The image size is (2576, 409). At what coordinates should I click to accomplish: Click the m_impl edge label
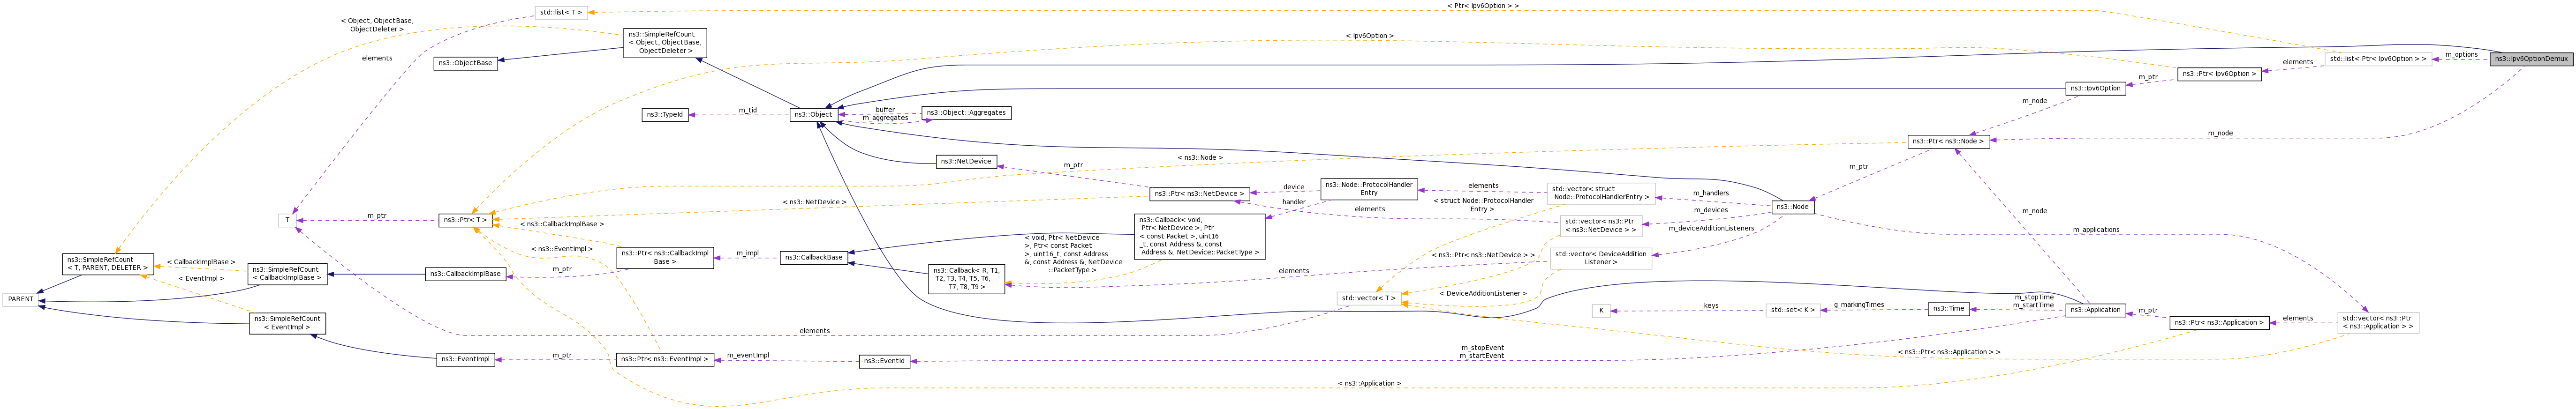748,254
